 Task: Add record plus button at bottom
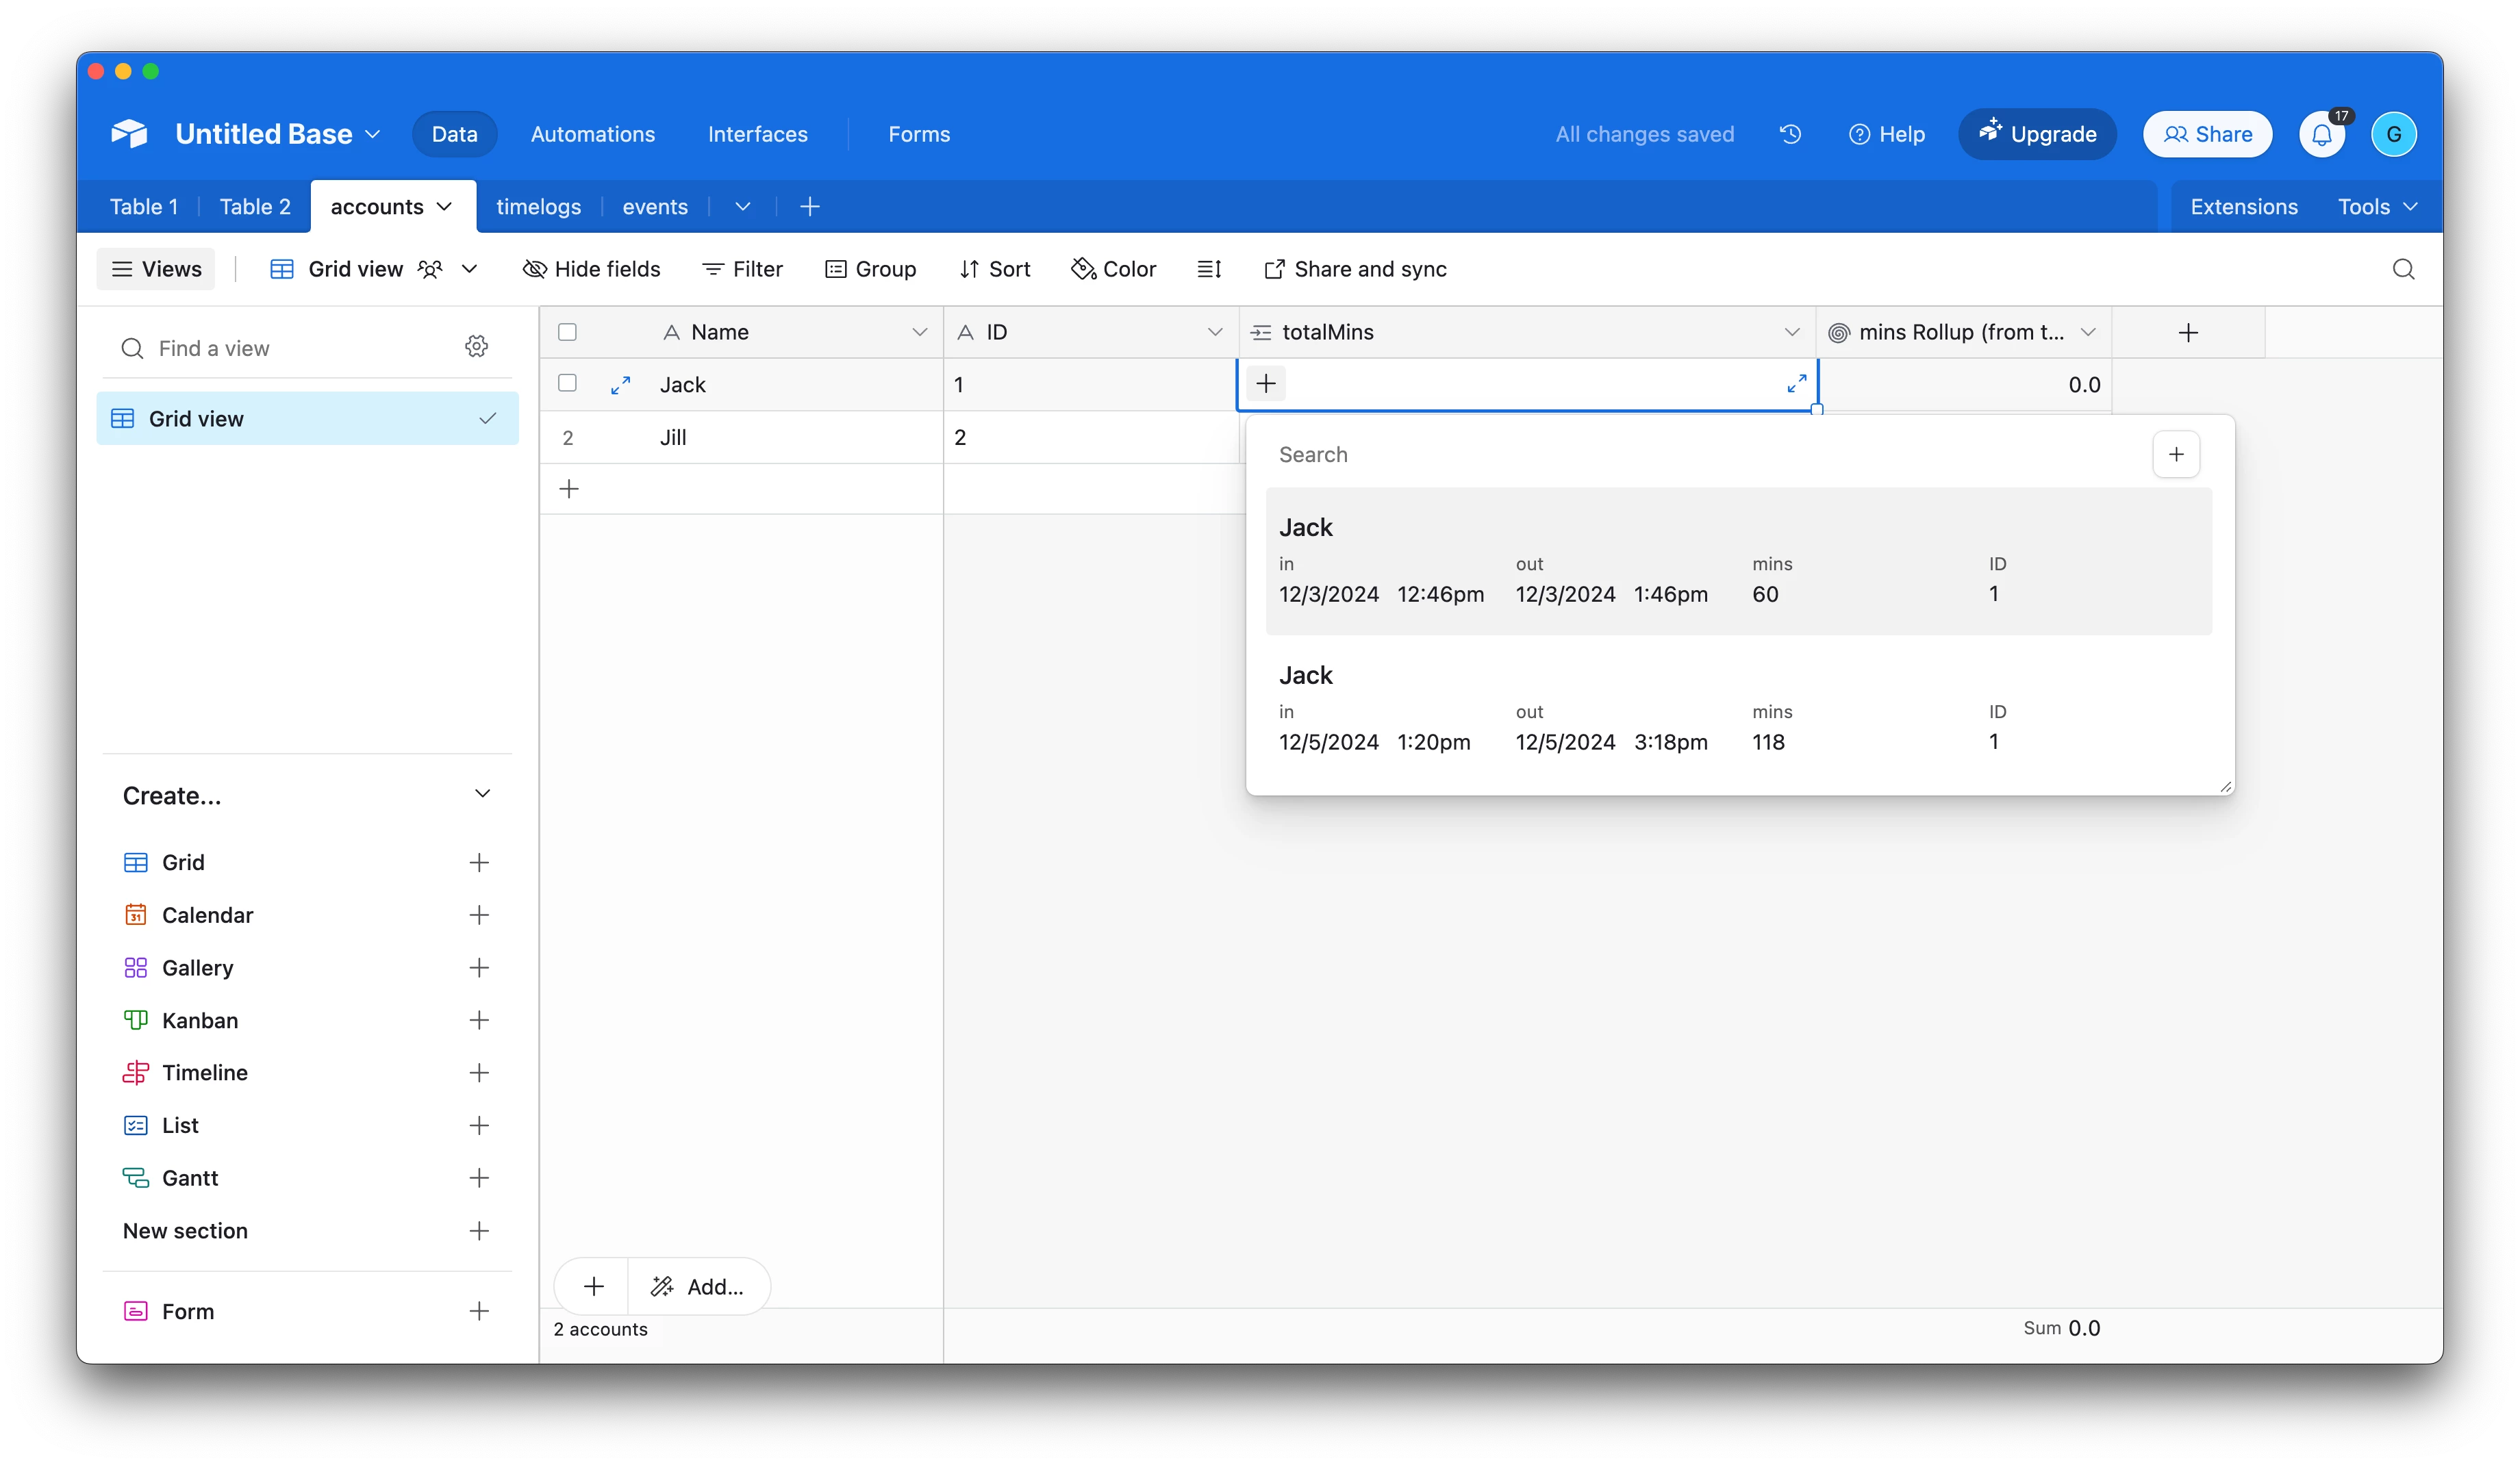[x=593, y=1286]
